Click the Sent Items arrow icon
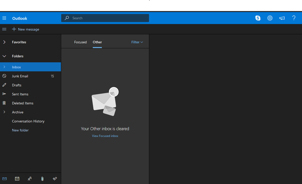Viewport: 302px width, 184px height. pos(4,94)
